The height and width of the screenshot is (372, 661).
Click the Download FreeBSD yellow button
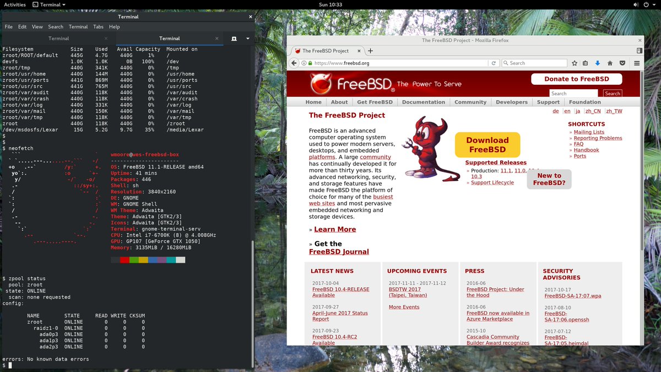pyautogui.click(x=487, y=144)
